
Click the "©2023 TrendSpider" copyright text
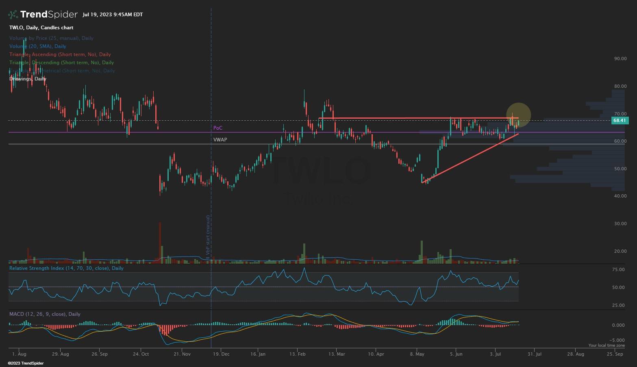click(25, 362)
